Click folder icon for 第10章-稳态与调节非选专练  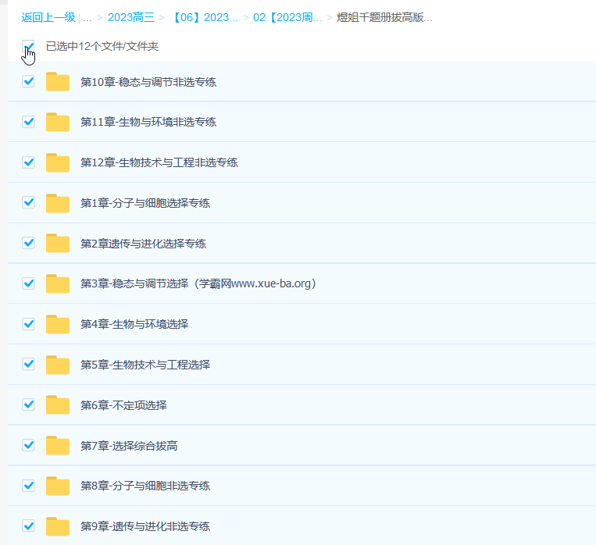pyautogui.click(x=58, y=82)
